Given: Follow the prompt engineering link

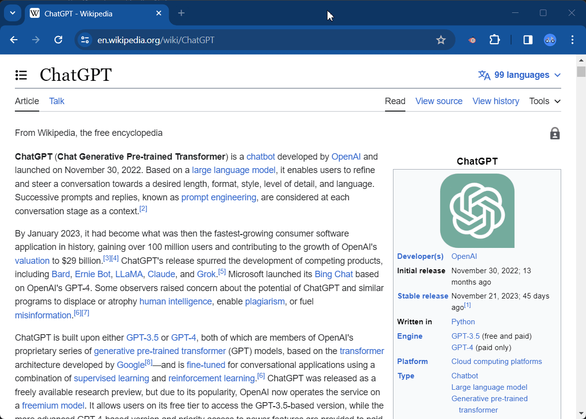Looking at the screenshot, I should point(219,197).
